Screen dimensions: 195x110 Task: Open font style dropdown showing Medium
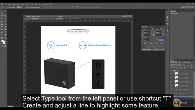click(161, 29)
